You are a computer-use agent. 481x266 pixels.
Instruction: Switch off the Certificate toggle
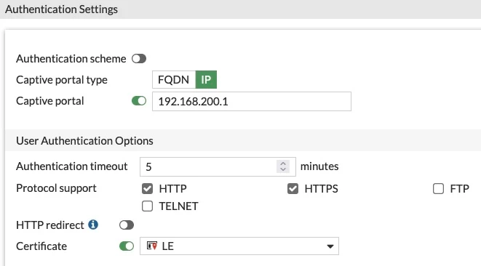pos(127,246)
